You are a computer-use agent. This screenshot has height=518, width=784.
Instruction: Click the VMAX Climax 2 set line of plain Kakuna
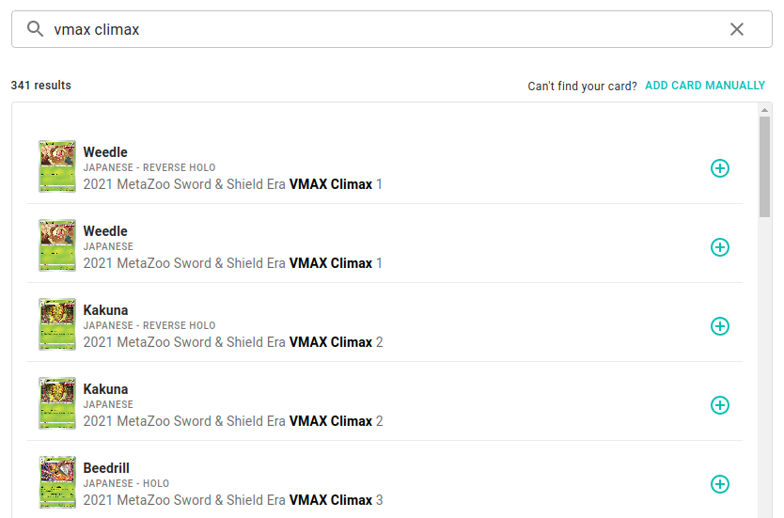click(233, 421)
